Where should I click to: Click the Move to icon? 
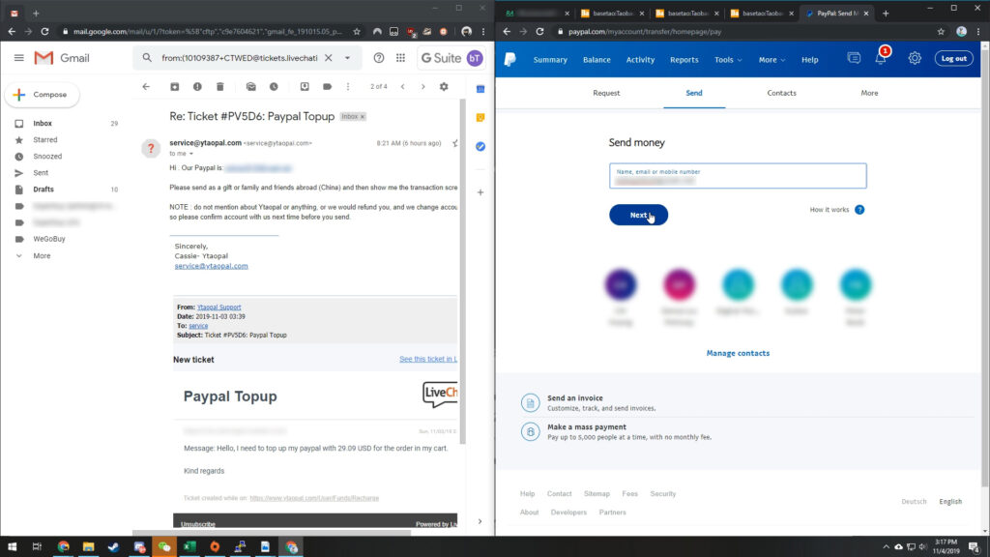tap(305, 86)
